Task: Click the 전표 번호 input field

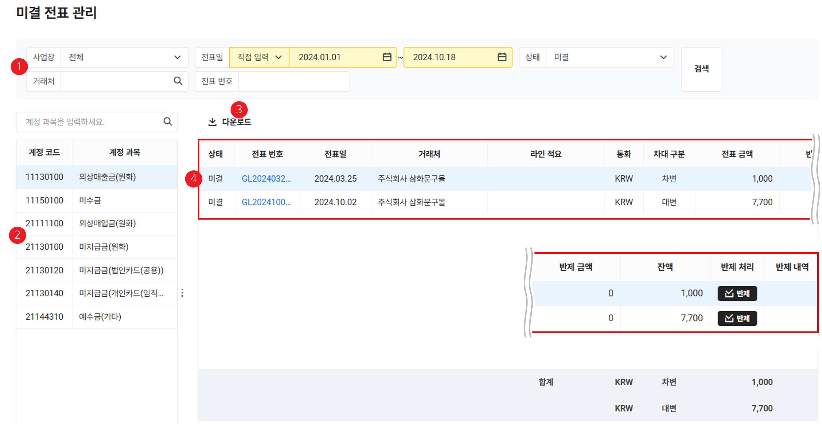Action: [294, 81]
